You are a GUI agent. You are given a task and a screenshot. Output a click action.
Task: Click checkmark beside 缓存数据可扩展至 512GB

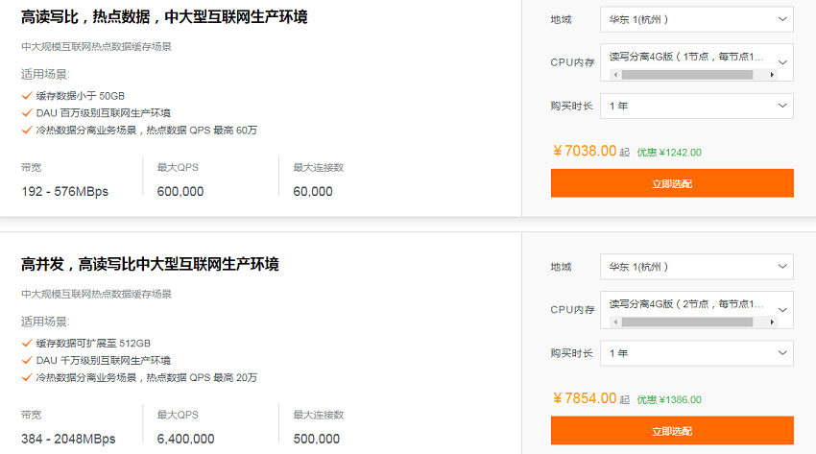click(27, 344)
